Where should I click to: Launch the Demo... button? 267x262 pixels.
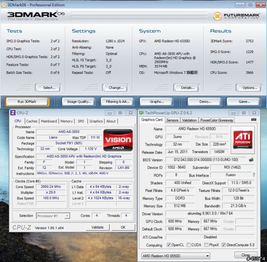point(204,102)
